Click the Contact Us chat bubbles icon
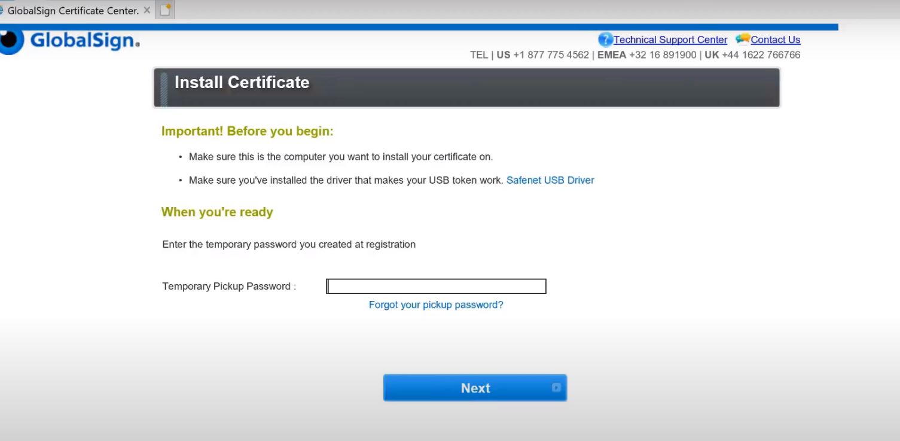Image resolution: width=900 pixels, height=441 pixels. (743, 39)
